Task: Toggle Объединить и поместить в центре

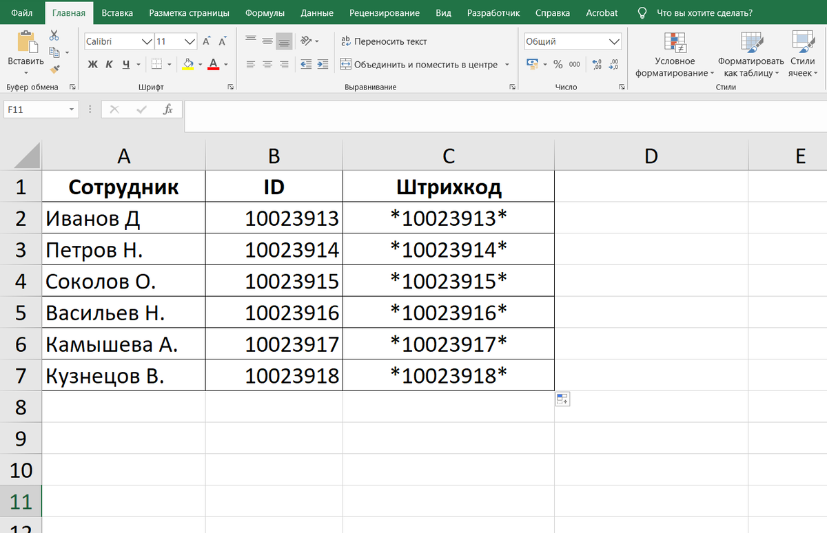Action: coord(419,65)
